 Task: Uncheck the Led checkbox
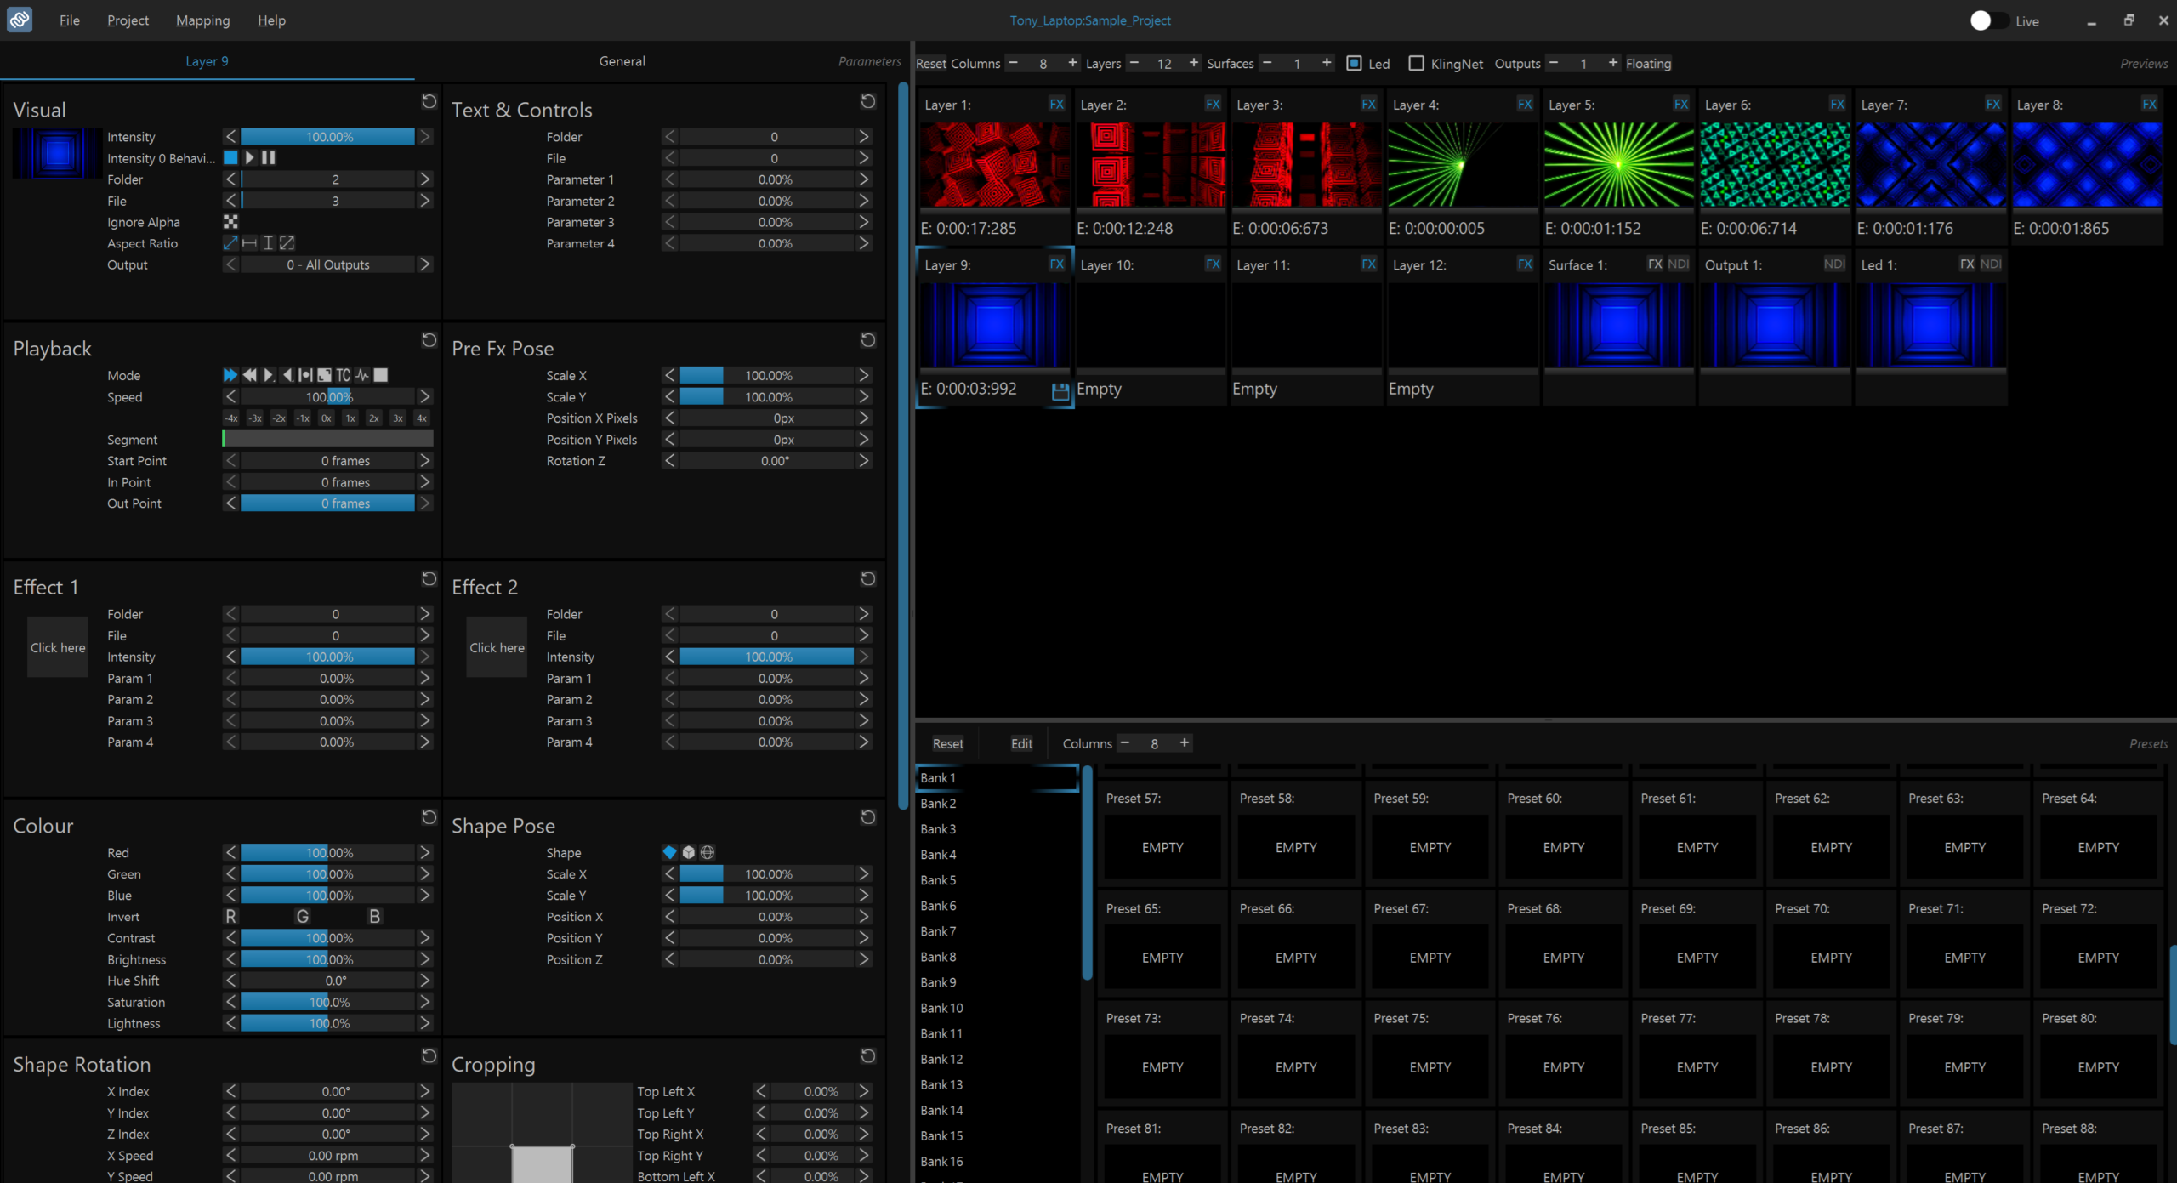point(1355,63)
